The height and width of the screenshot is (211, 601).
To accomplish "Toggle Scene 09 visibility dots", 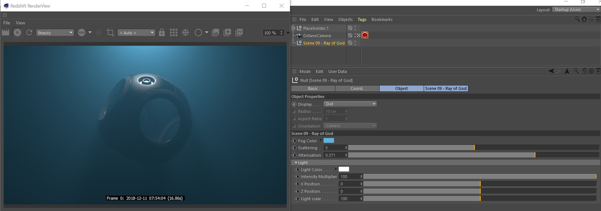I will pyautogui.click(x=355, y=43).
